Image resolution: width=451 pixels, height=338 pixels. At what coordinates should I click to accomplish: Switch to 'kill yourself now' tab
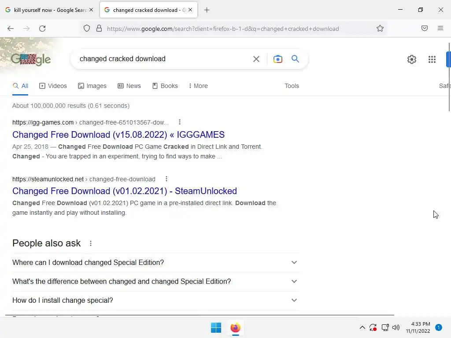coord(49,10)
